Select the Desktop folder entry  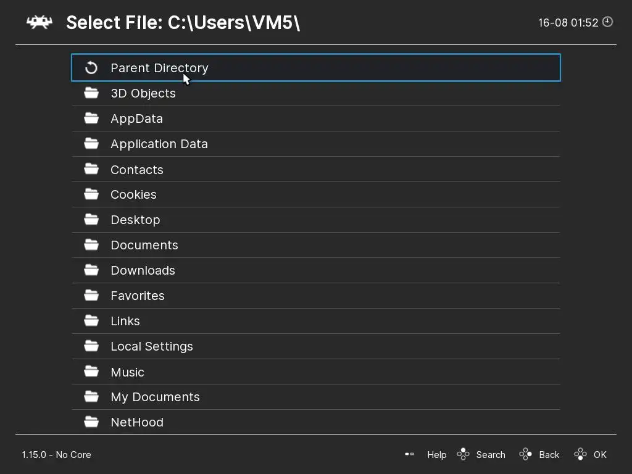click(x=135, y=220)
